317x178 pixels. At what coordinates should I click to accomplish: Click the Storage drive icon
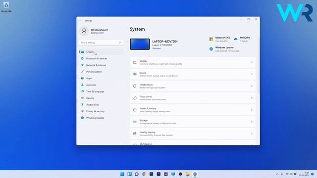pyautogui.click(x=135, y=122)
